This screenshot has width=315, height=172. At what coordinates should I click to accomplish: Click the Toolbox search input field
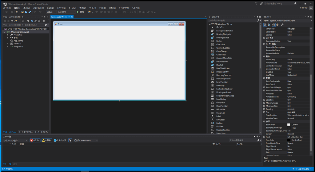pos(232,21)
